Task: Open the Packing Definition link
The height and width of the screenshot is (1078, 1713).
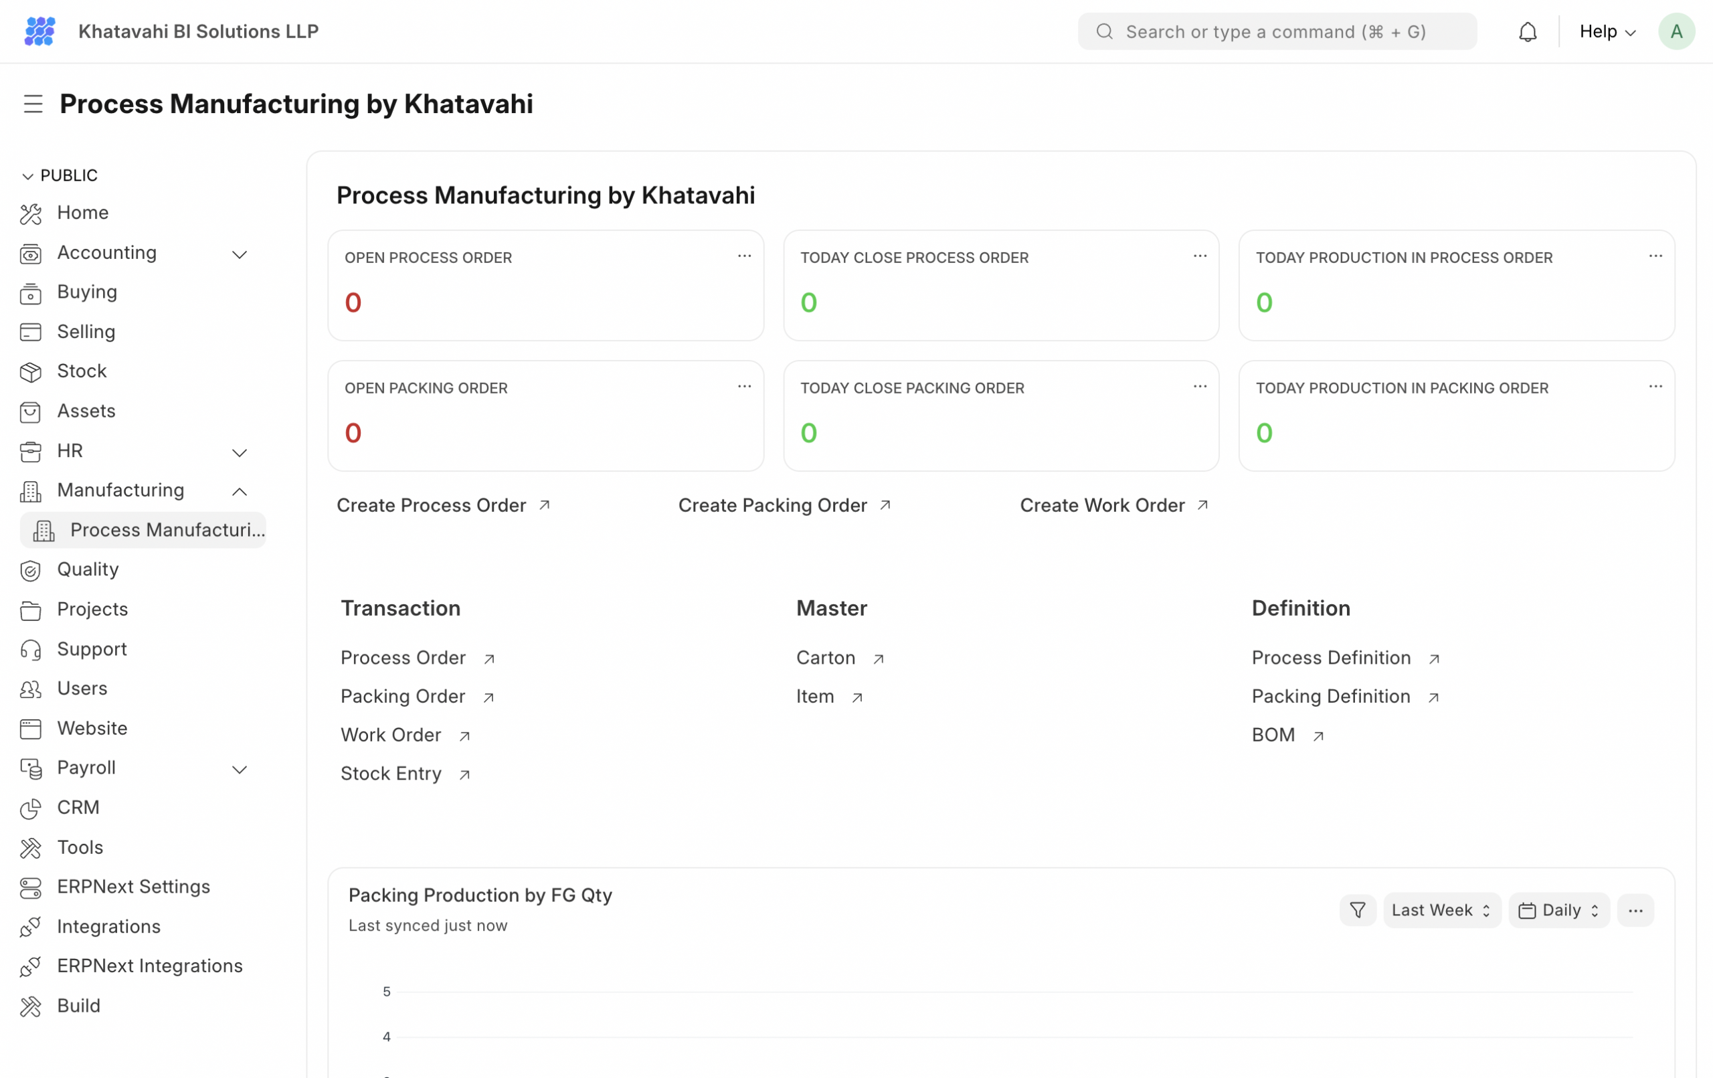Action: point(1330,696)
